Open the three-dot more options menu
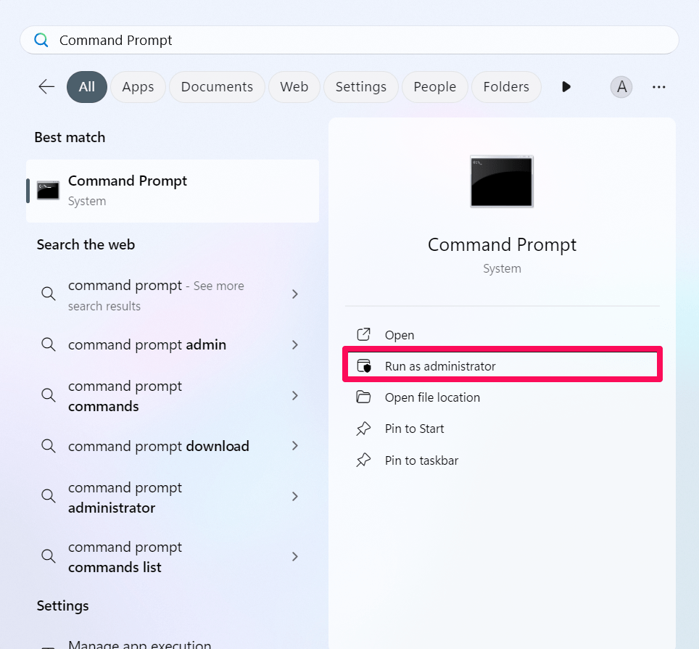 658,87
